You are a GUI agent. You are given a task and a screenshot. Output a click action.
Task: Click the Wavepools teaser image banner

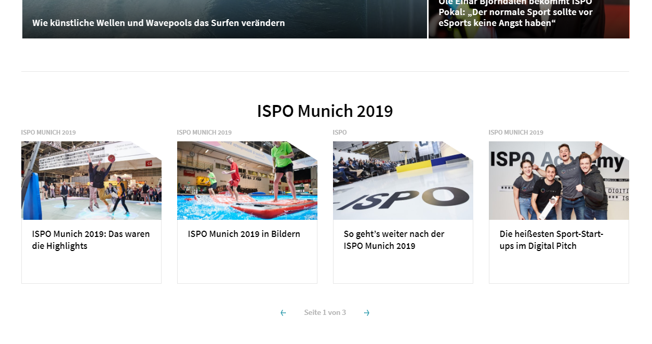223,19
